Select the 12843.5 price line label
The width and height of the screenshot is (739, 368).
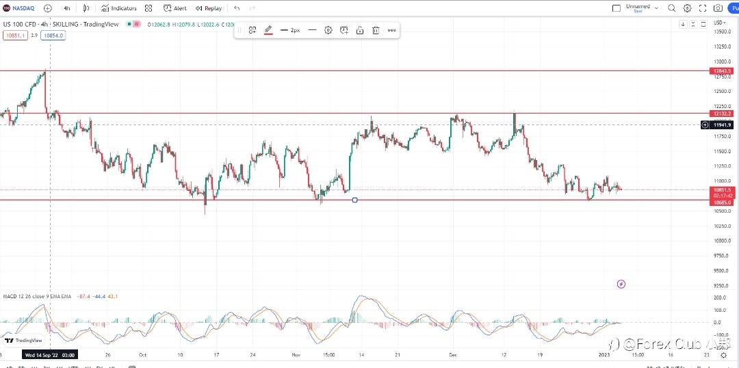[x=721, y=71]
